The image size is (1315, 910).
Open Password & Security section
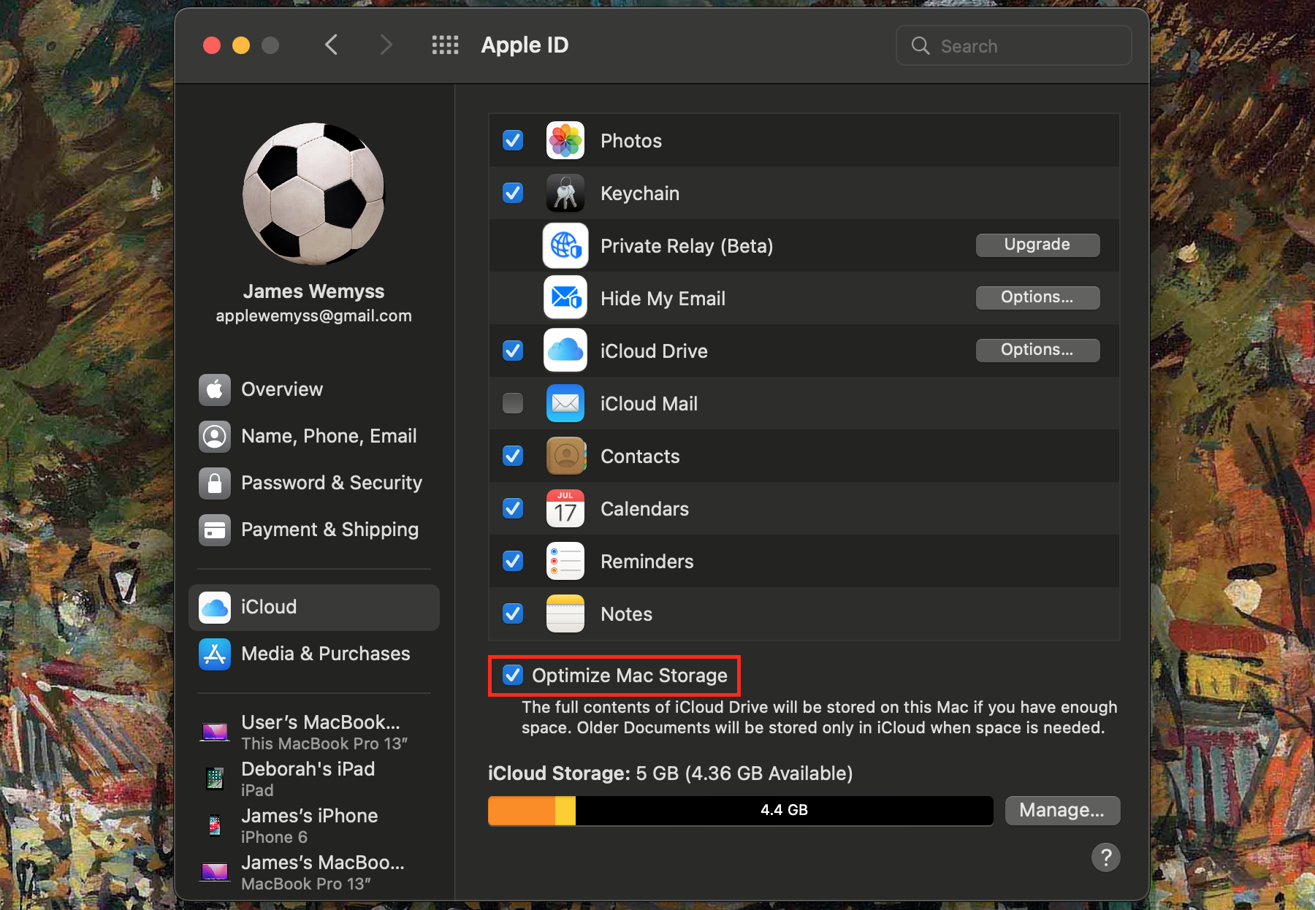pyautogui.click(x=314, y=483)
